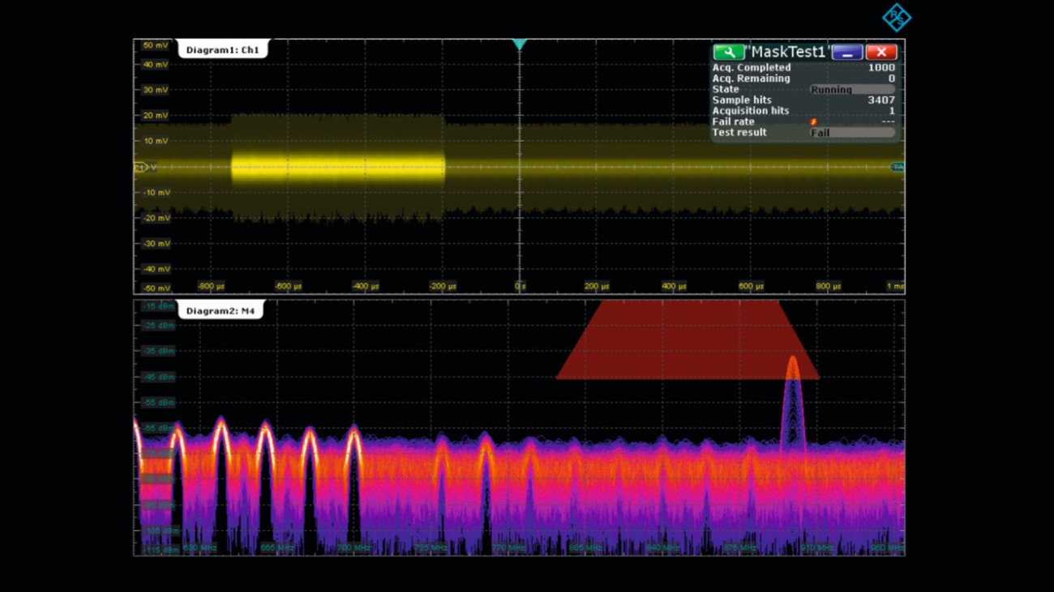1054x592 pixels.
Task: Minimize the MaskTest1 result box
Action: pyautogui.click(x=846, y=52)
